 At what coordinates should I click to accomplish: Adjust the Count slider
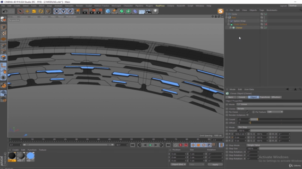click(x=276, y=119)
